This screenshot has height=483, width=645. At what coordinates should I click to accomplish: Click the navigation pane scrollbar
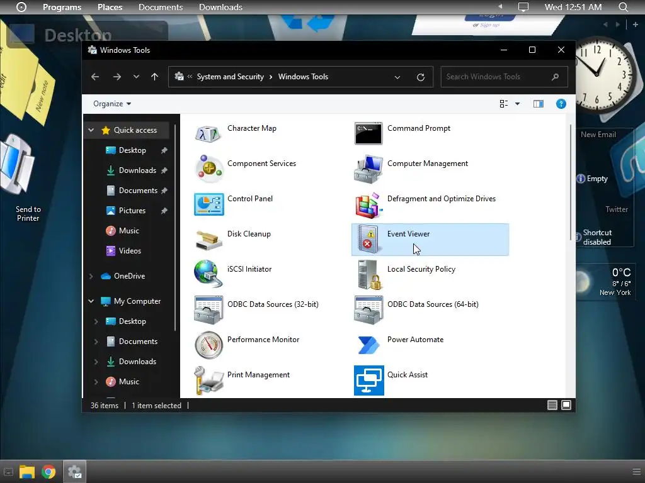point(175,227)
